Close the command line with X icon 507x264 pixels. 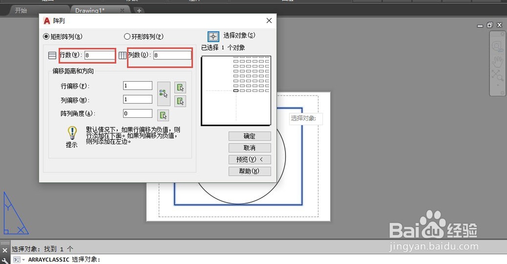coord(5,250)
